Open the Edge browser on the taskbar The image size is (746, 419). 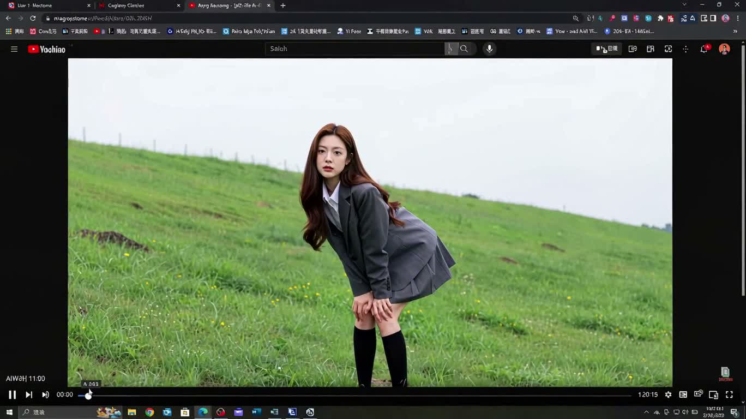point(203,412)
